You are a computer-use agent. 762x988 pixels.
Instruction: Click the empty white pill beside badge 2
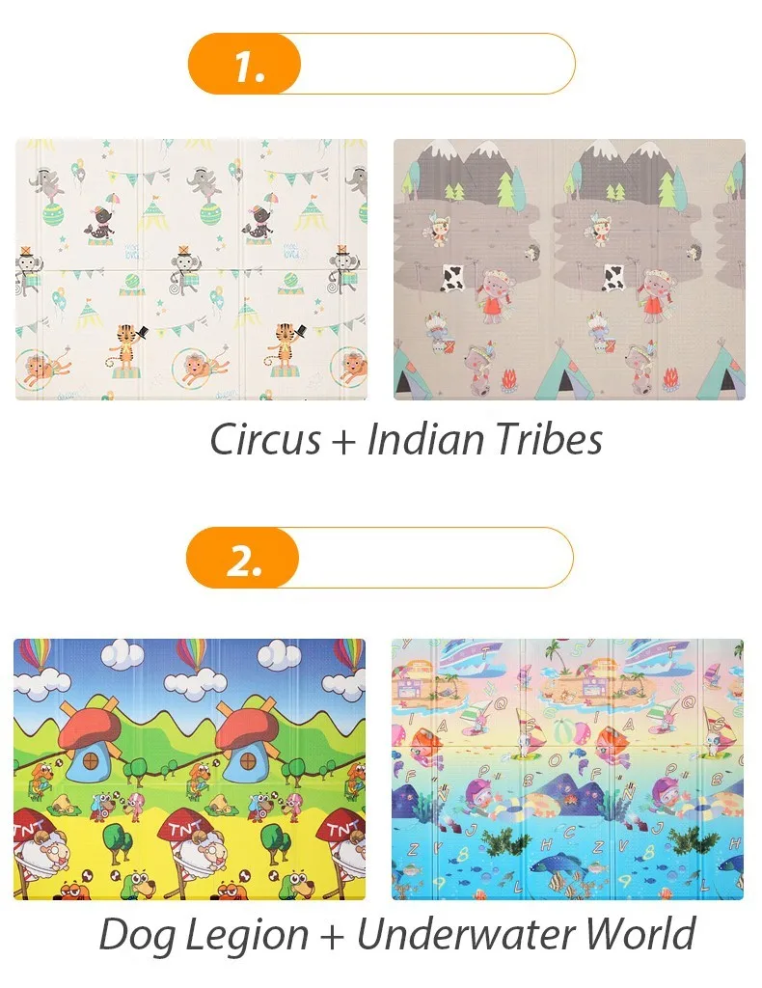(x=436, y=558)
